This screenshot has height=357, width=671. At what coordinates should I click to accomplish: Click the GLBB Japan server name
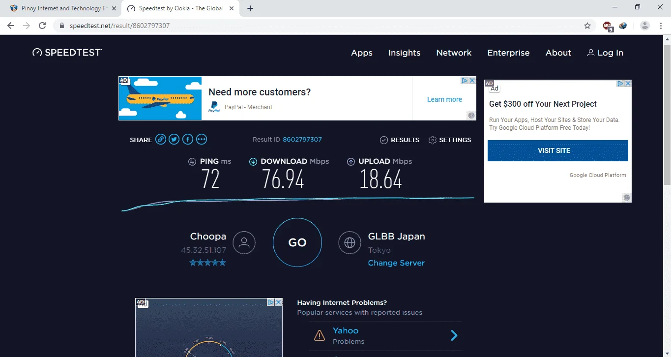pyautogui.click(x=397, y=236)
